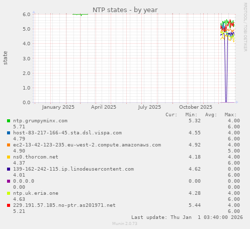This screenshot has height=229, width=250.
Task: Click the 'Avg:' column header
Action: 211,115
